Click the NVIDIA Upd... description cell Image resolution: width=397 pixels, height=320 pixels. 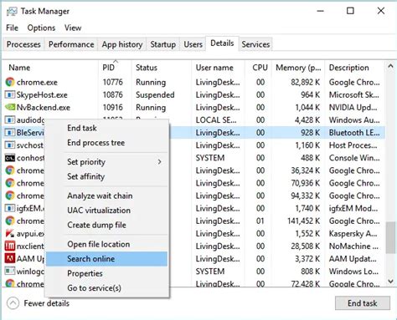point(353,108)
